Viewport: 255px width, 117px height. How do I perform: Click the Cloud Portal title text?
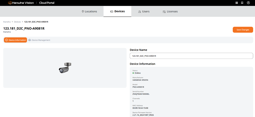47,3
